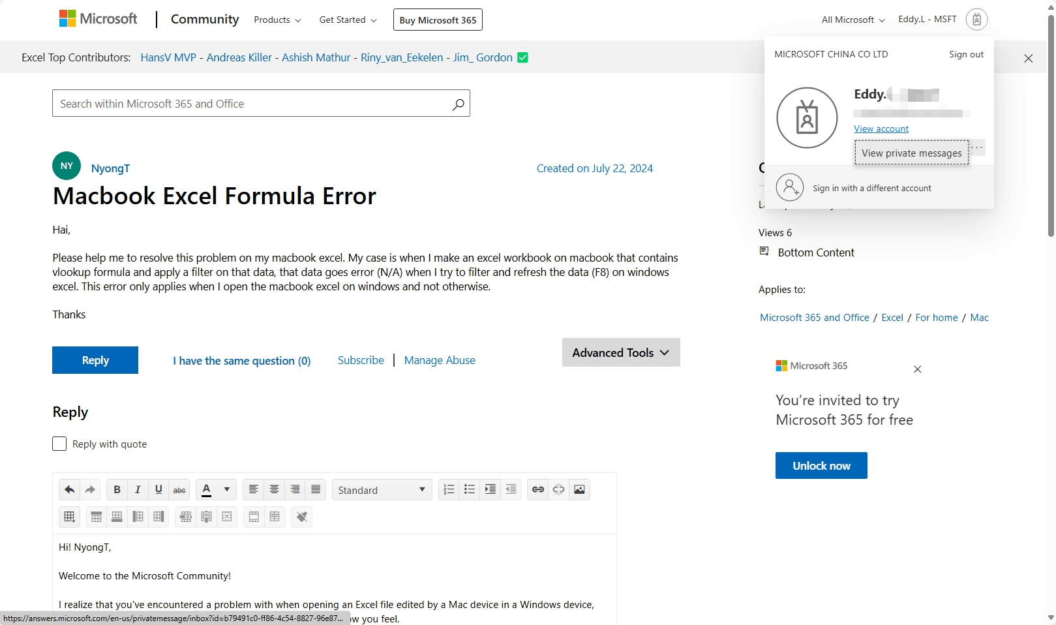Click Sign out in account panel
Image resolution: width=1056 pixels, height=625 pixels.
click(966, 54)
